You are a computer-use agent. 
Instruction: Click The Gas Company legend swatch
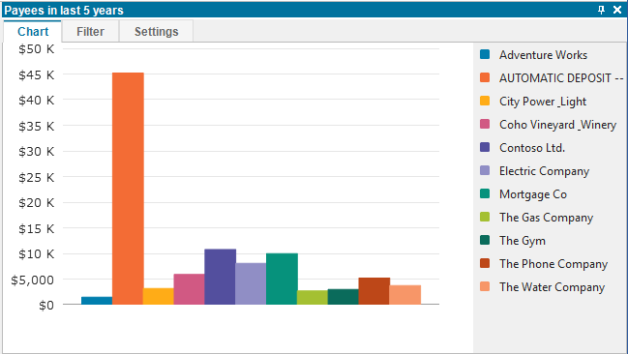[485, 217]
